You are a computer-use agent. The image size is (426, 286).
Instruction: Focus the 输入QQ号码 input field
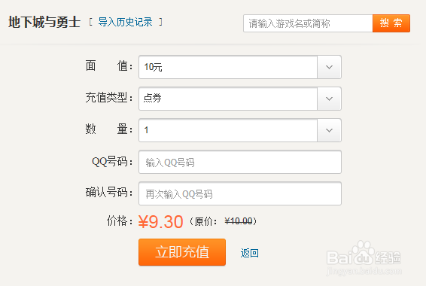click(240, 162)
